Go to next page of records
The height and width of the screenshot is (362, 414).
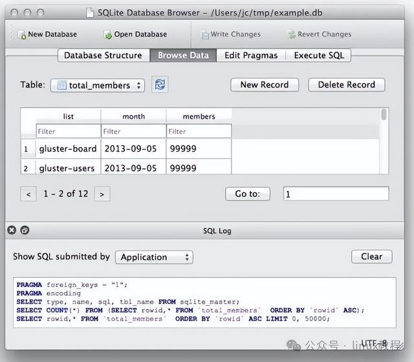[102, 194]
